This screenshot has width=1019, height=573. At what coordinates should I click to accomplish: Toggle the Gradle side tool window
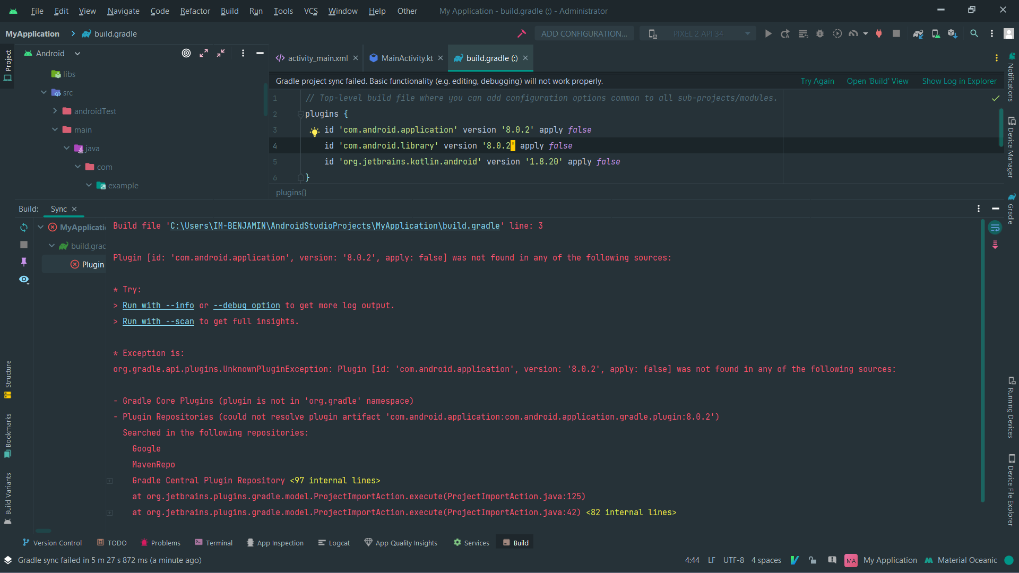click(1011, 209)
